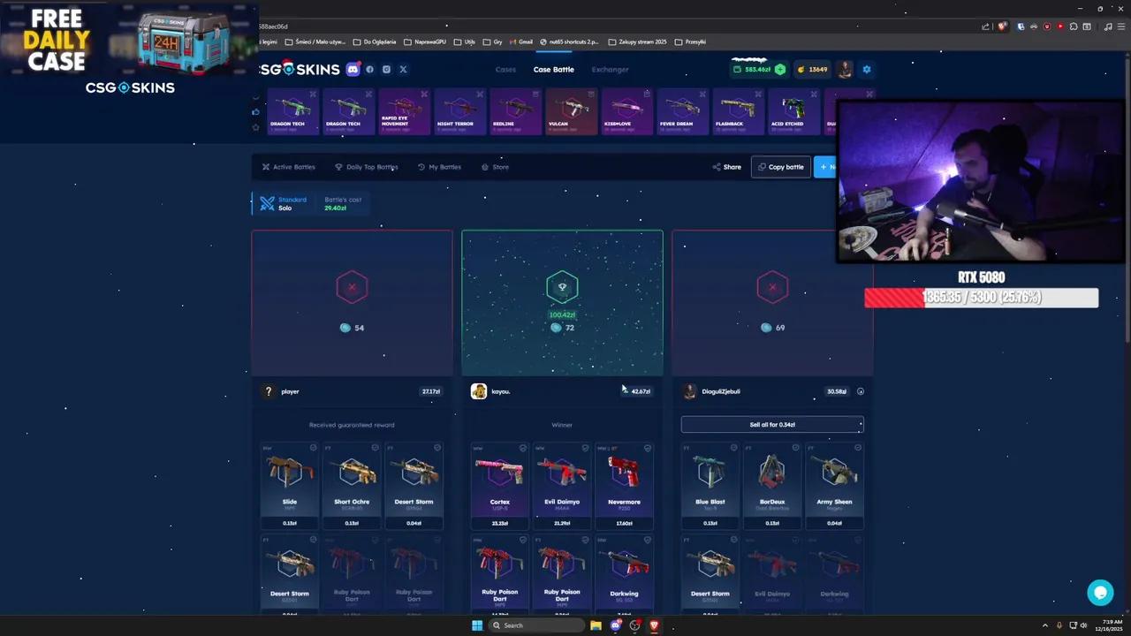Click the Instagram icon in the header
Viewport: 1131px width, 636px height.
(x=386, y=69)
